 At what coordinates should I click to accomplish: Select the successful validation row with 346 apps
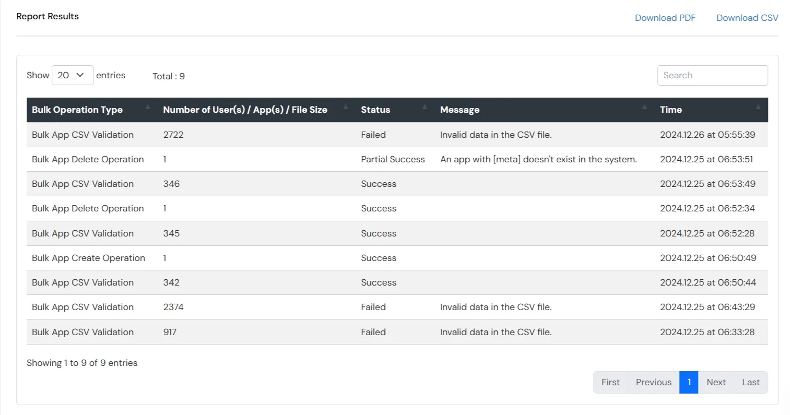(x=313, y=184)
